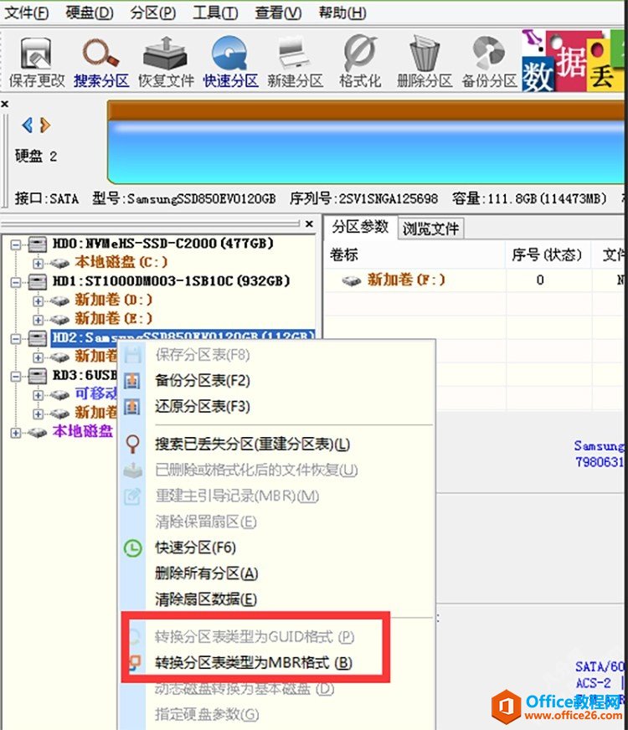Select HD1:ST1000DM003-1SB10C (932GB) disk

(x=171, y=280)
